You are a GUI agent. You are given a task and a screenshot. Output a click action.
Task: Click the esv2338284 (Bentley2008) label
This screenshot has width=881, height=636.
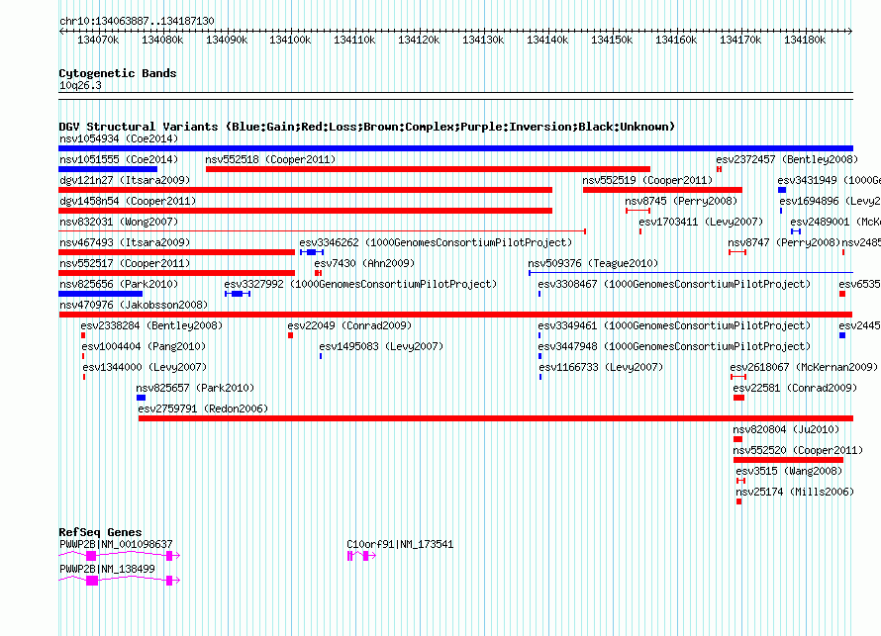pos(151,325)
